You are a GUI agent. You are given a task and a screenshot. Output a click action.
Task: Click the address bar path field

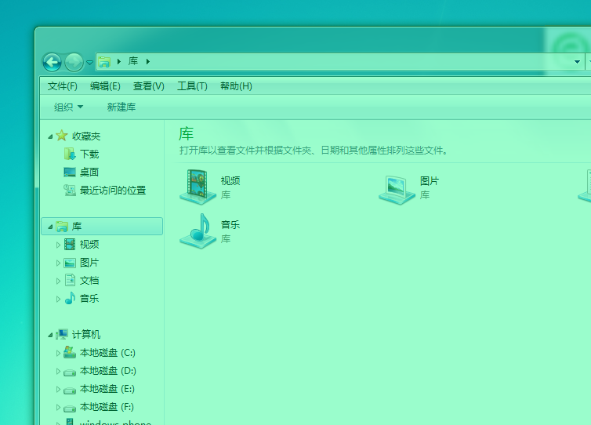pos(353,61)
